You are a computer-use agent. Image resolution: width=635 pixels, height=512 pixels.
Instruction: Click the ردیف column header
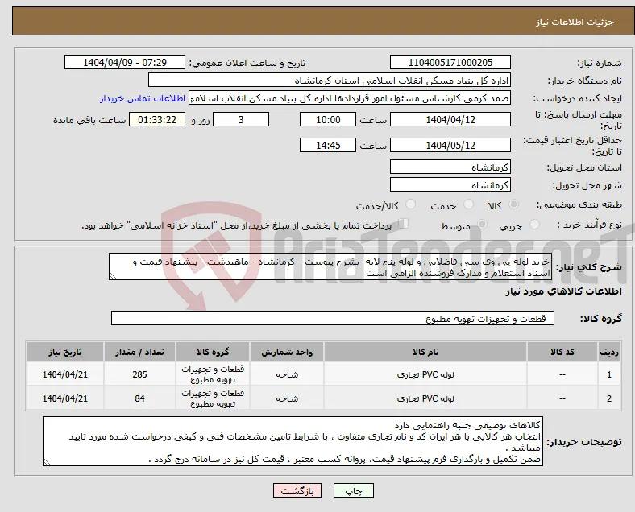[x=609, y=352]
